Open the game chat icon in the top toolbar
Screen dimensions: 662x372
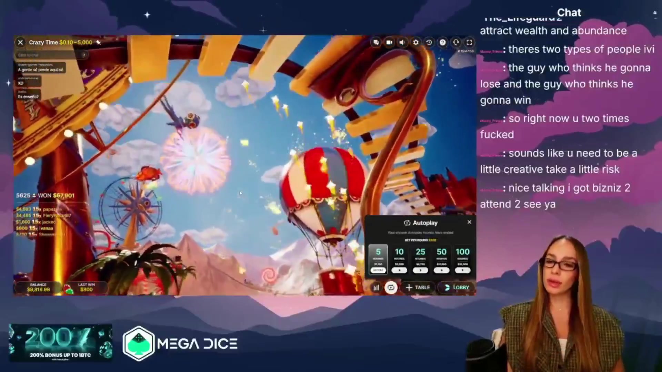[x=376, y=42]
